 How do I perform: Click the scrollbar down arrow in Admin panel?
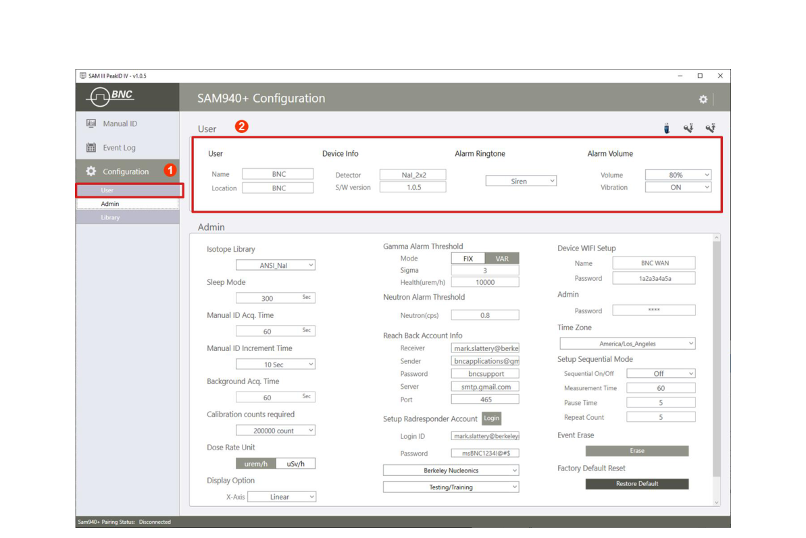coord(717,503)
